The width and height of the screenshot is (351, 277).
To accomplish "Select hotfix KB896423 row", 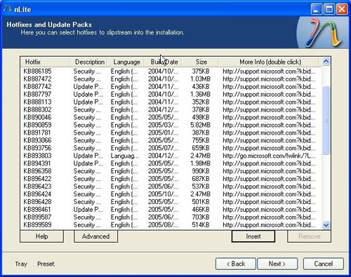I will point(171,187).
